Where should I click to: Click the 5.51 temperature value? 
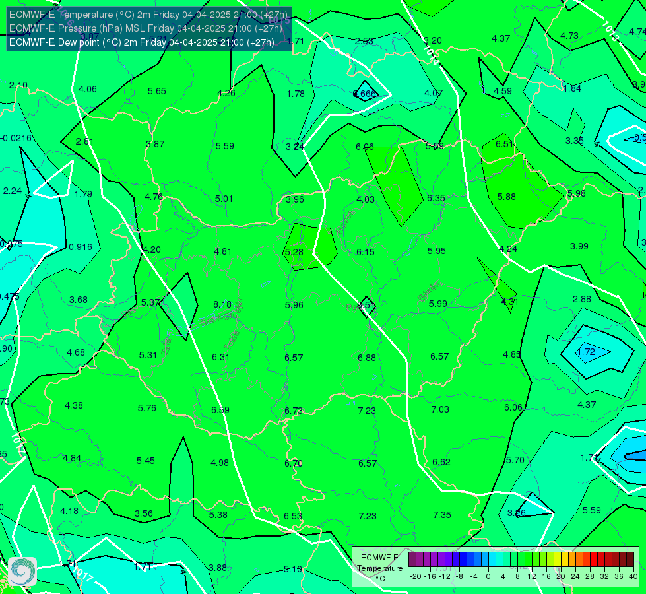pos(366,305)
